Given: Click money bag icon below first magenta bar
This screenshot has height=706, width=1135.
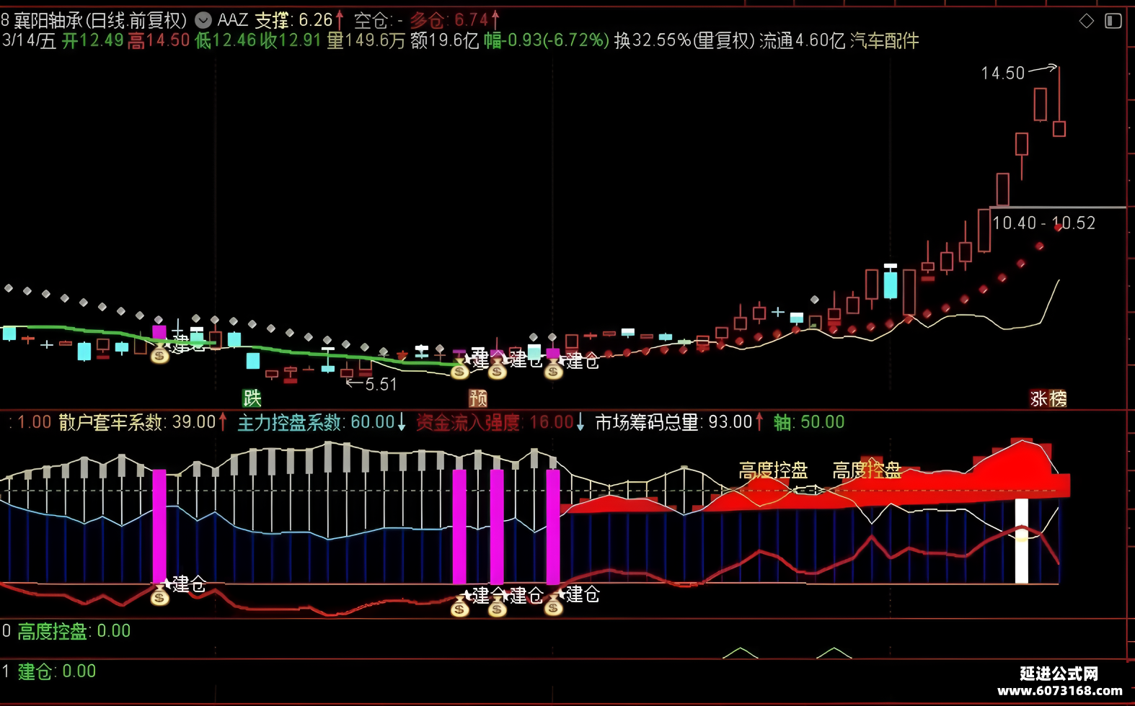Looking at the screenshot, I should click(x=159, y=596).
